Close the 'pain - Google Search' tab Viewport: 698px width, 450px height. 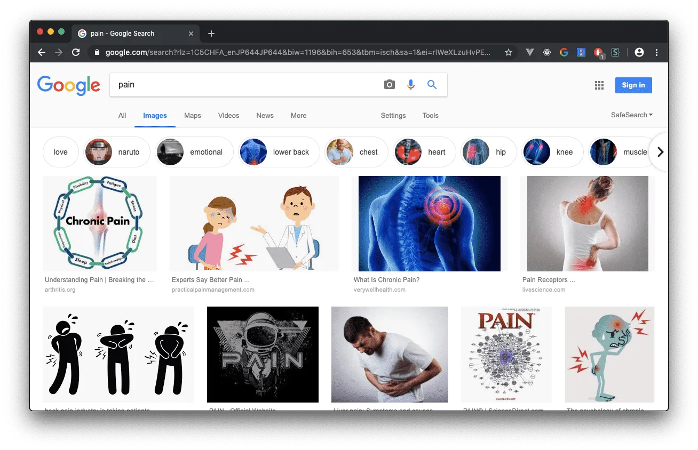coord(191,34)
